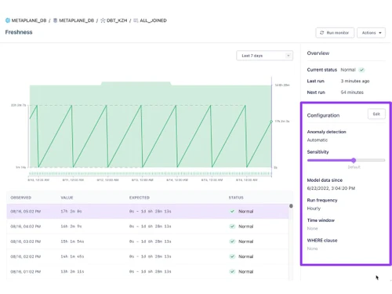The height and width of the screenshot is (294, 392).
Task: Click the Sensitivity slider handle
Action: click(354, 160)
